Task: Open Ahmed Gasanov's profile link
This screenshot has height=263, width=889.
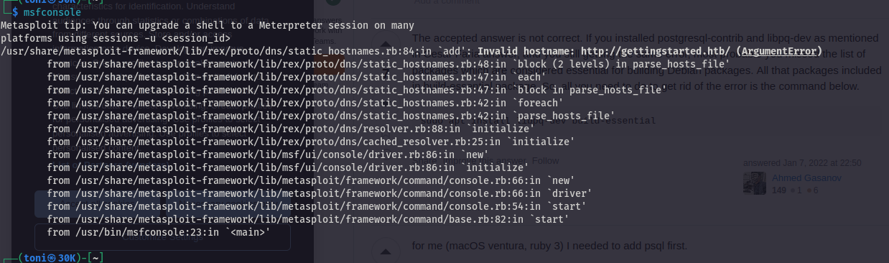Action: 806,177
